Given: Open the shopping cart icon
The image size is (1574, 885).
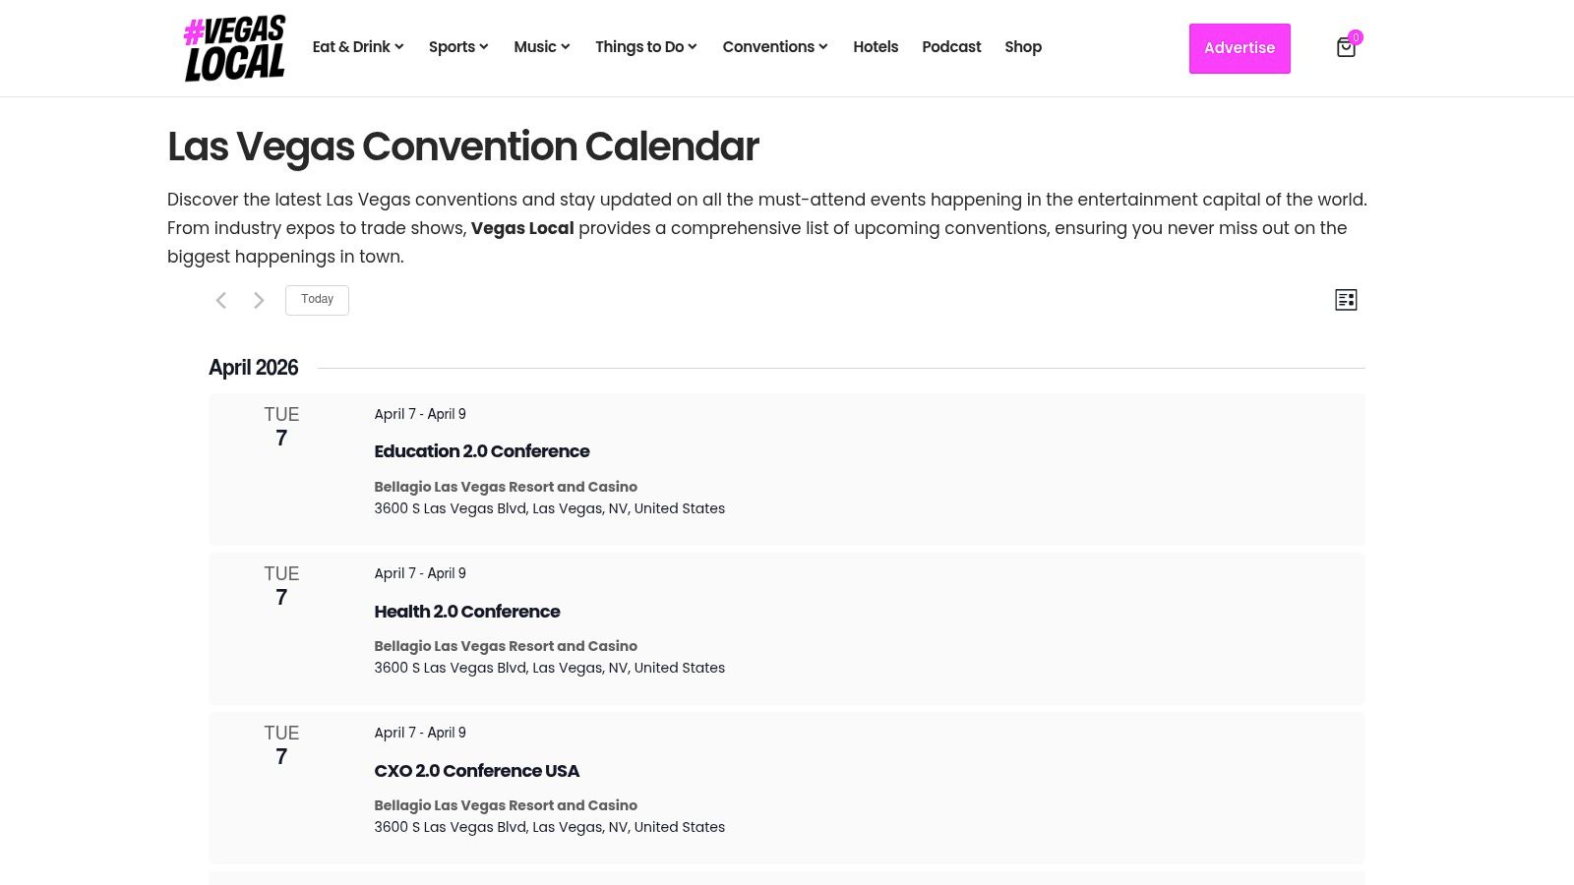Looking at the screenshot, I should [1346, 47].
